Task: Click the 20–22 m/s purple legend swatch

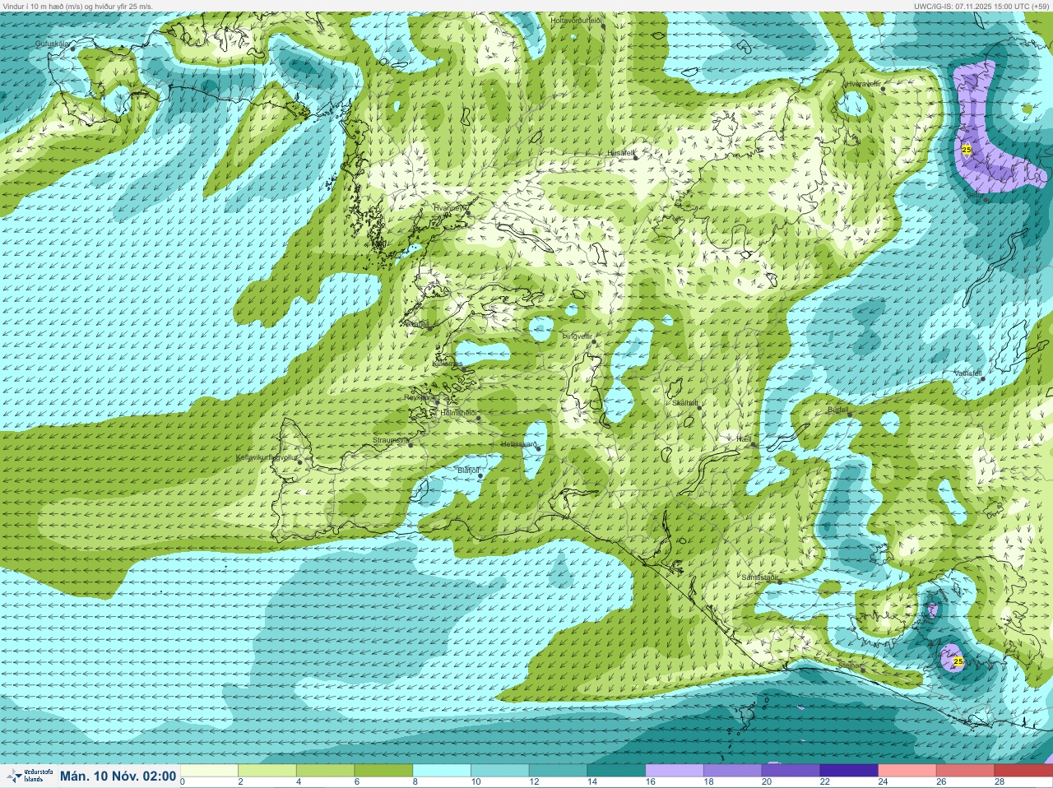Action: 791,771
